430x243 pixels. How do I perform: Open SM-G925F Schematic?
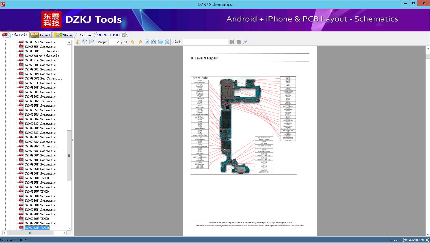point(40,106)
